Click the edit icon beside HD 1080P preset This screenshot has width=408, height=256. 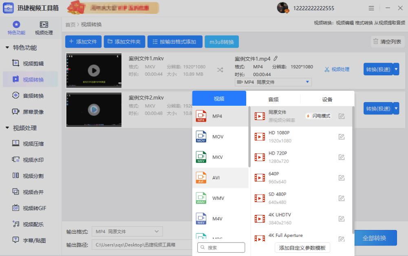click(341, 137)
